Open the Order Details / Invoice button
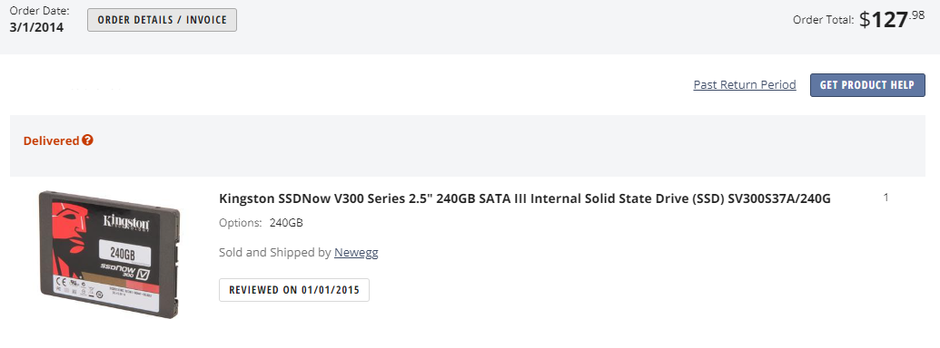The image size is (940, 348). point(162,20)
